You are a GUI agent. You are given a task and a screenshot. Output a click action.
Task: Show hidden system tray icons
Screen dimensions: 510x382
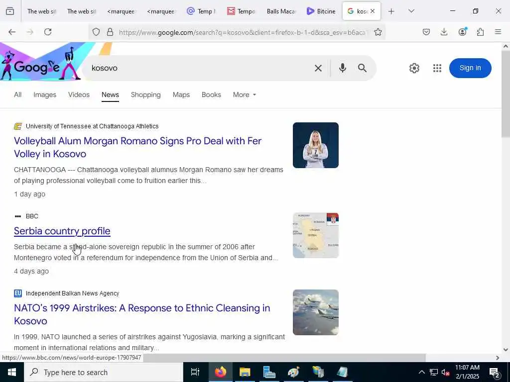click(421, 372)
